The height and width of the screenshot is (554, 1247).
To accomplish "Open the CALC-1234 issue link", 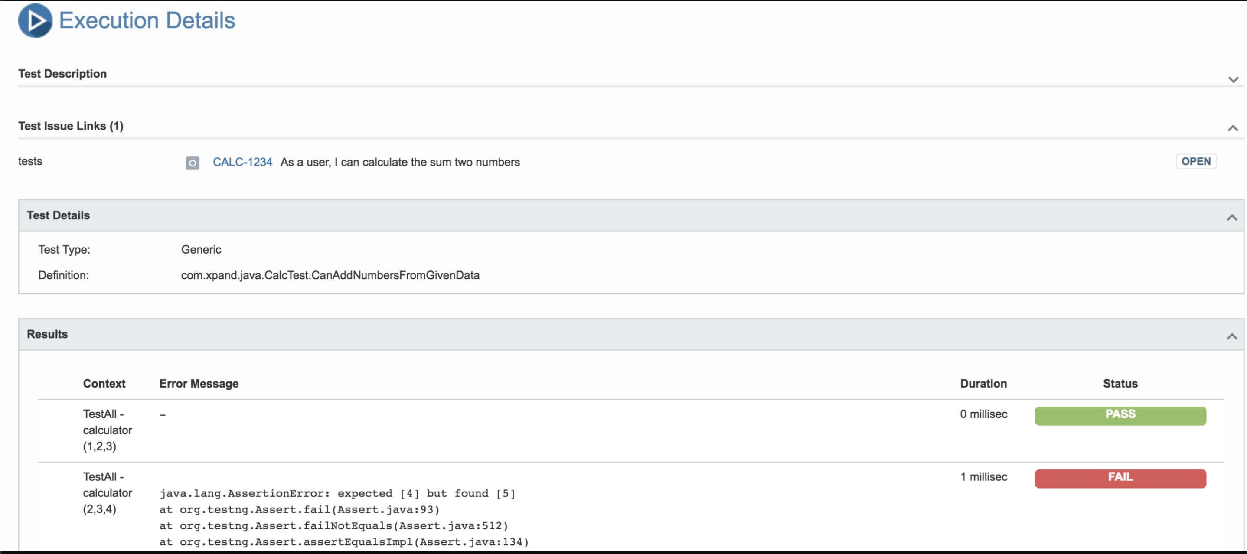I will click(242, 162).
